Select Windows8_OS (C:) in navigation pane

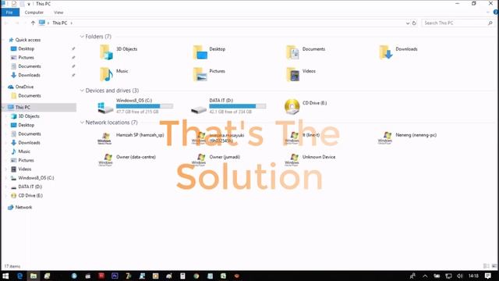(36, 178)
